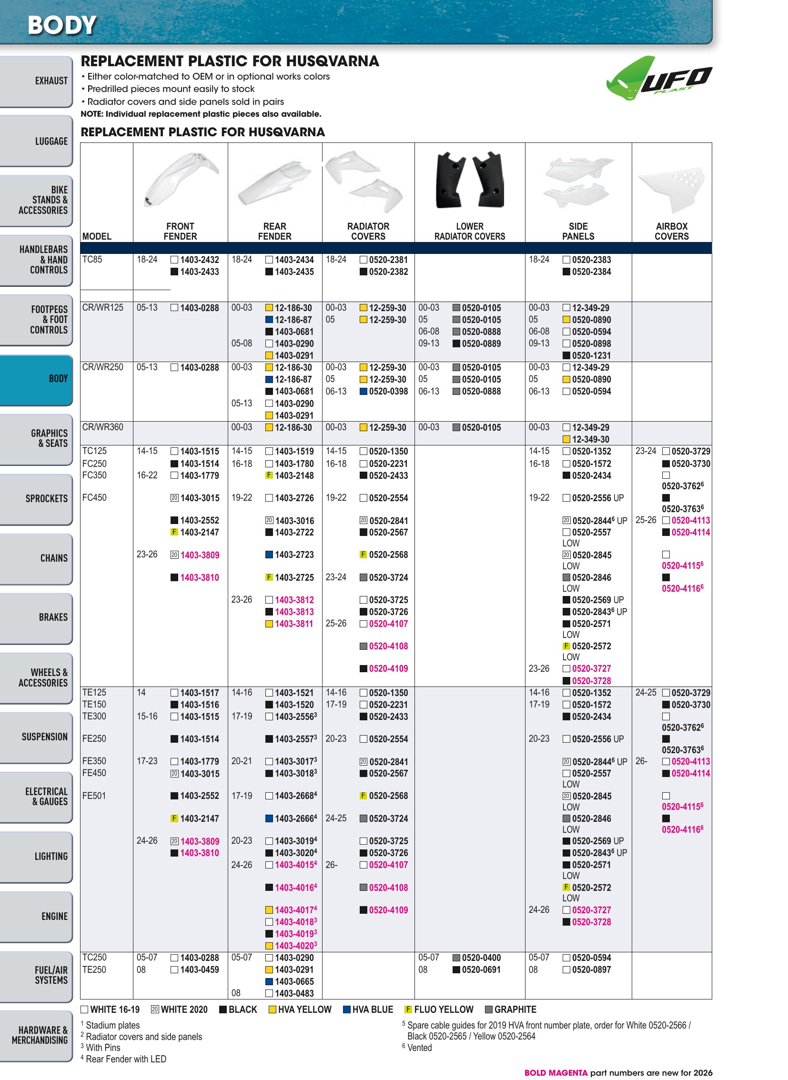The image size is (788, 1080).
Task: Select the CR/WR360 model row label
Action: click(102, 427)
